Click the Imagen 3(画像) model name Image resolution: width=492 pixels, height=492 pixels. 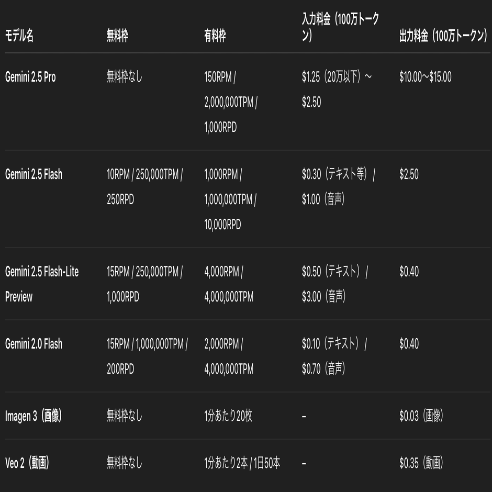33,416
